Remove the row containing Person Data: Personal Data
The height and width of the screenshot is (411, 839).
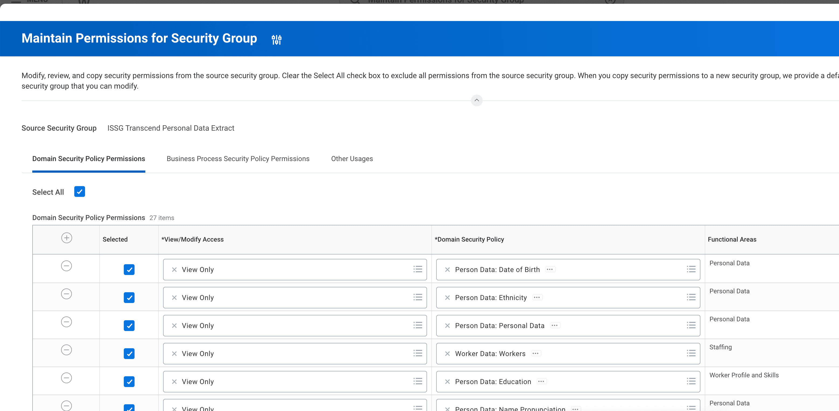point(66,322)
